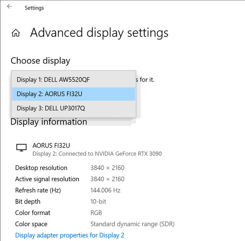Click the monitor icon beside AORUS FI32U
This screenshot has width=245, height=241.
(21, 148)
